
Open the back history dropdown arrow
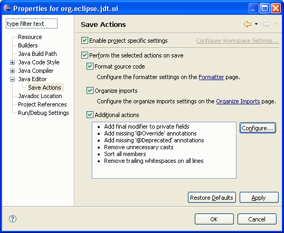257,24
